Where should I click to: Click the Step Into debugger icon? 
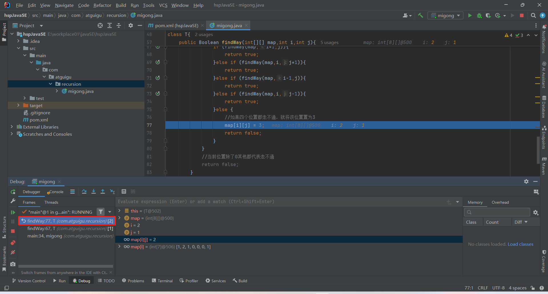pos(93,192)
